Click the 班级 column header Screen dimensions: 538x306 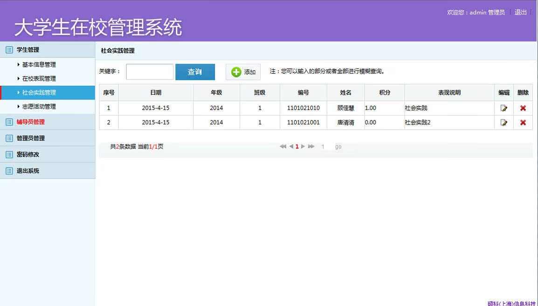pyautogui.click(x=260, y=93)
